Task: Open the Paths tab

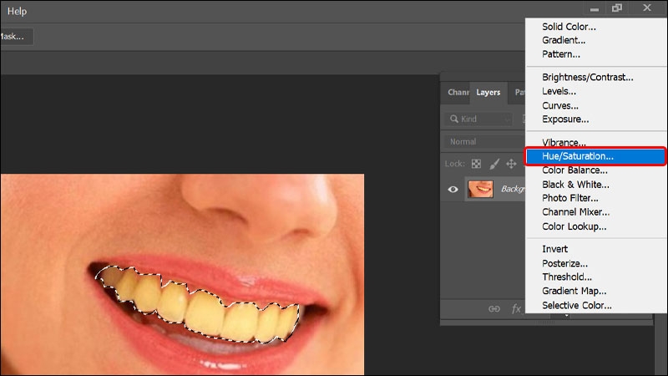Action: (519, 93)
